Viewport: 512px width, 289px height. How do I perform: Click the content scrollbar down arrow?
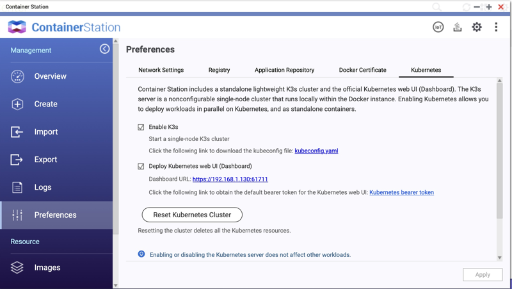pos(500,258)
